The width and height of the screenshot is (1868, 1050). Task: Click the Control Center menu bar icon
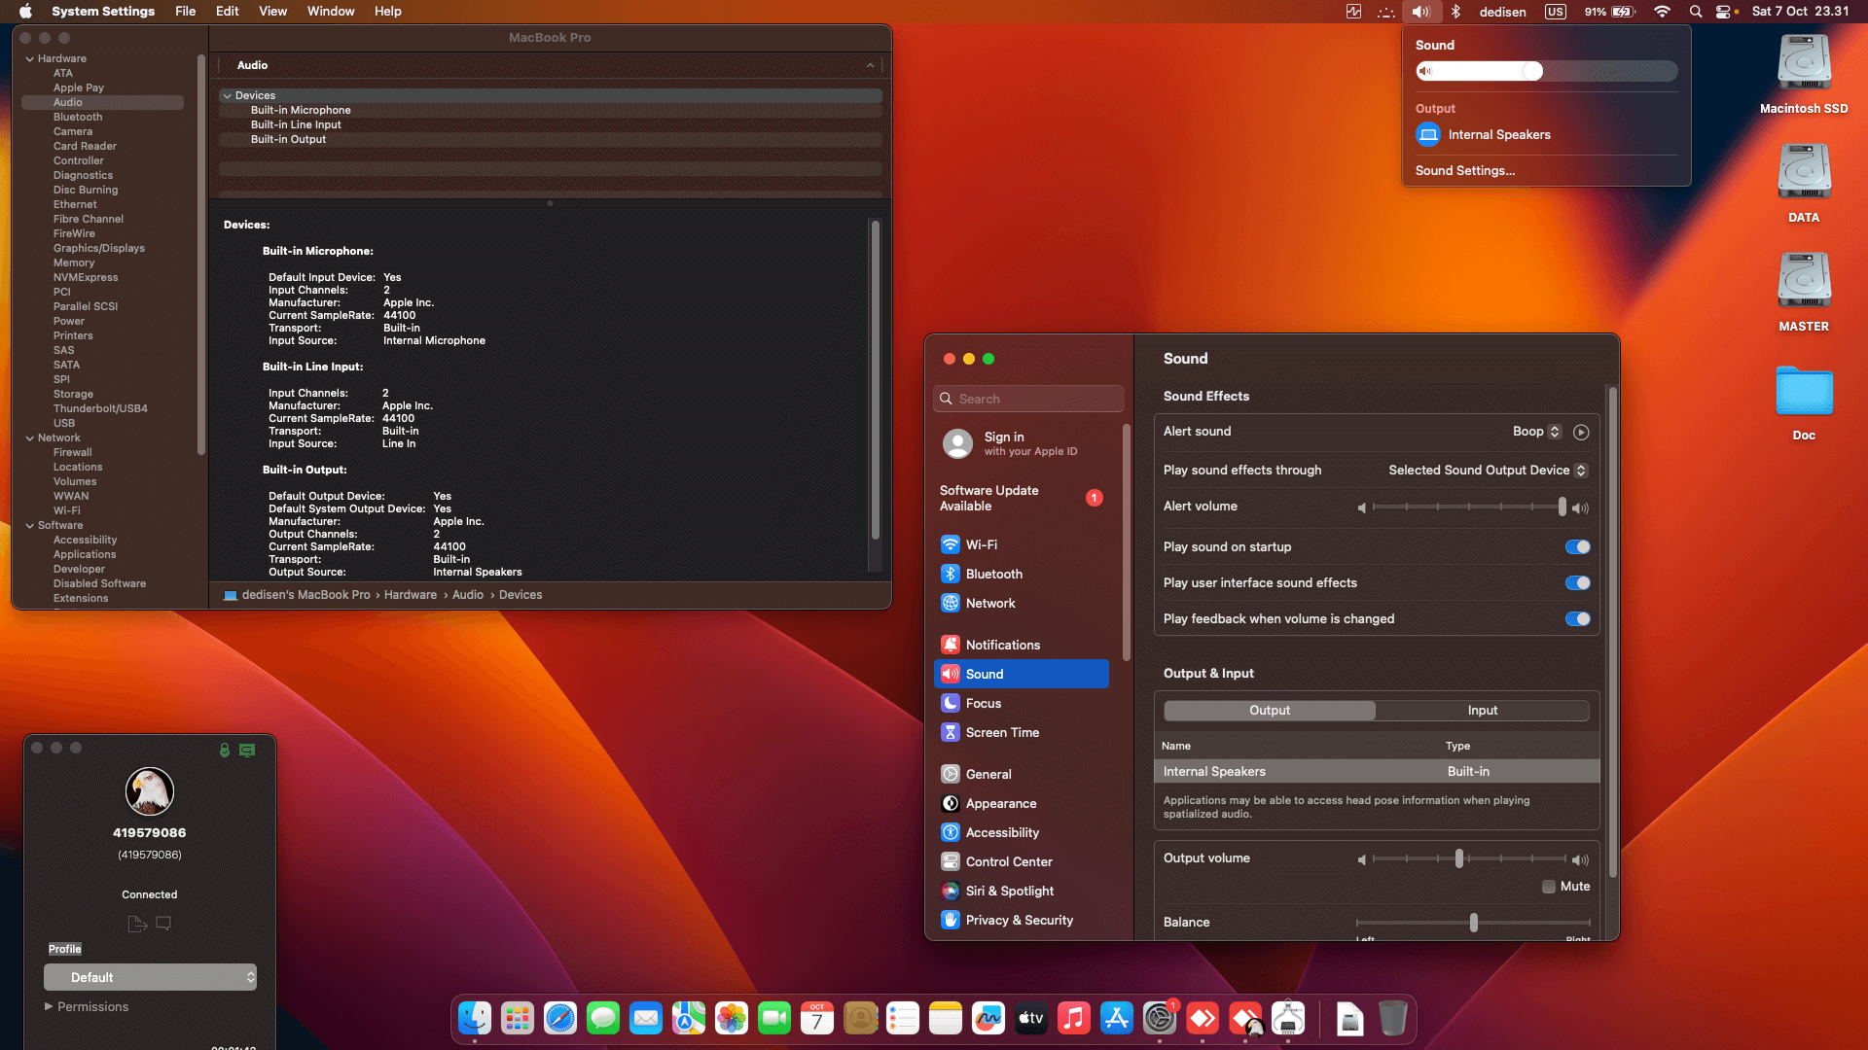coord(1723,12)
